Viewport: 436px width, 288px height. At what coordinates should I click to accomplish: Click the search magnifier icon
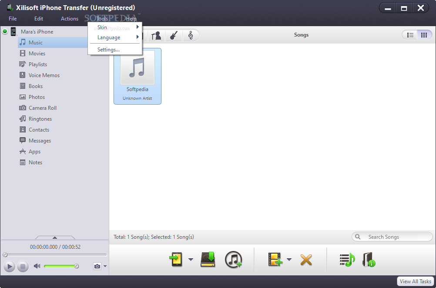(358, 237)
